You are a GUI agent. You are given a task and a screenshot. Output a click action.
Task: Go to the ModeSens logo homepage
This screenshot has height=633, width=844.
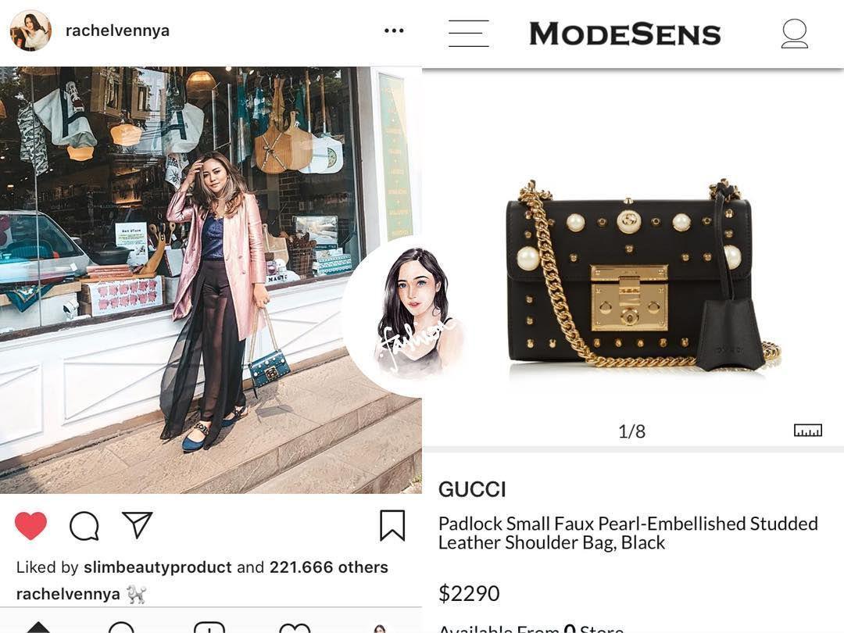(x=625, y=34)
